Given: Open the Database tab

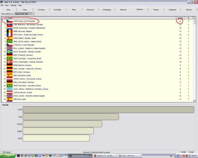Looking at the screenshot, I should click(173, 10).
